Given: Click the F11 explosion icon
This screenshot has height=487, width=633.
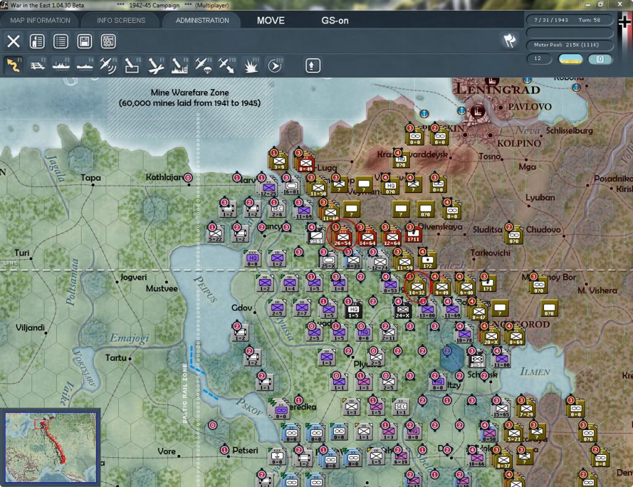Looking at the screenshot, I should tap(251, 66).
